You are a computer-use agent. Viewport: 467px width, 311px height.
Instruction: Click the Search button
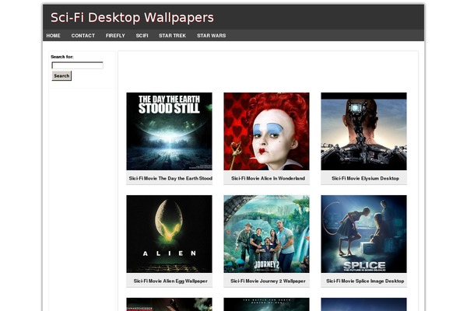pyautogui.click(x=61, y=76)
